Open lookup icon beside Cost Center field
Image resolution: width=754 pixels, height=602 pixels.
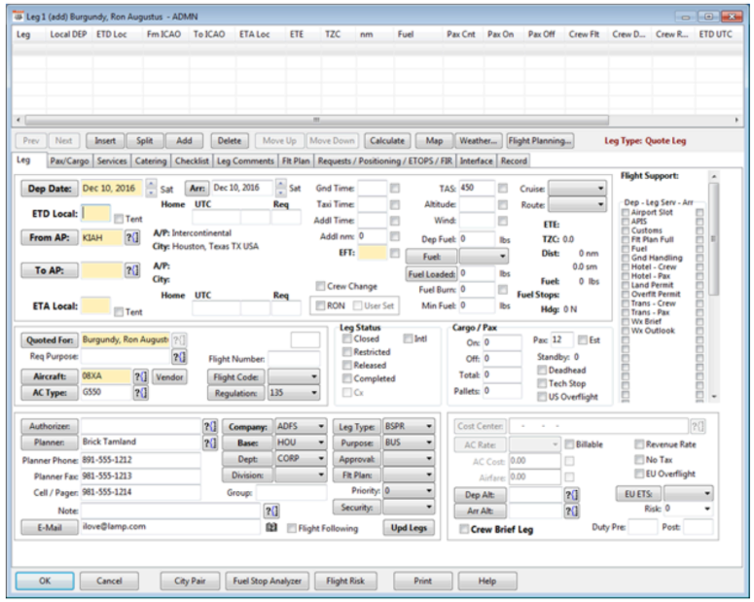point(698,427)
